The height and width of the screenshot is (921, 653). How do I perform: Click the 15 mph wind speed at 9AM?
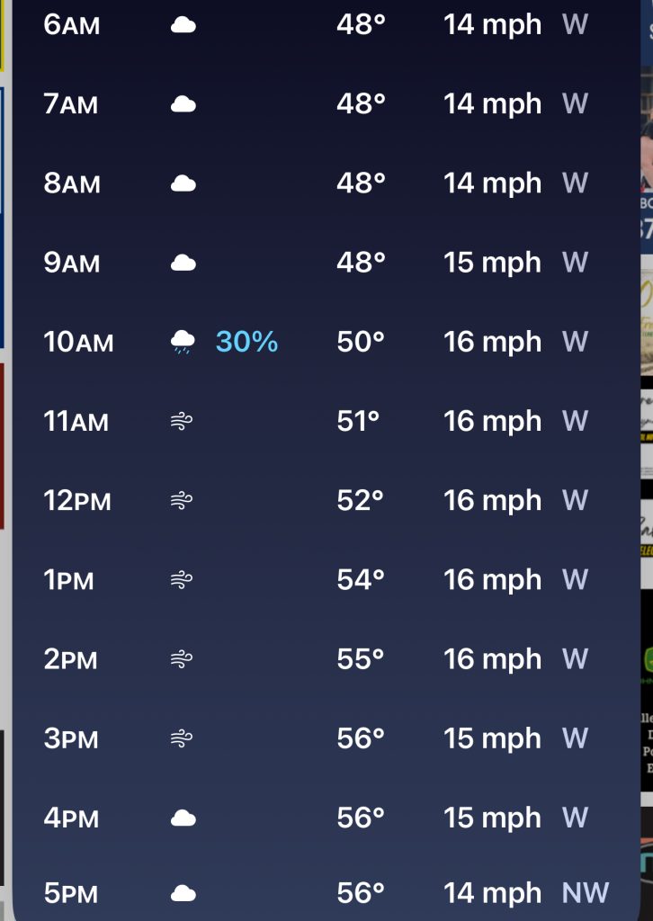(492, 264)
